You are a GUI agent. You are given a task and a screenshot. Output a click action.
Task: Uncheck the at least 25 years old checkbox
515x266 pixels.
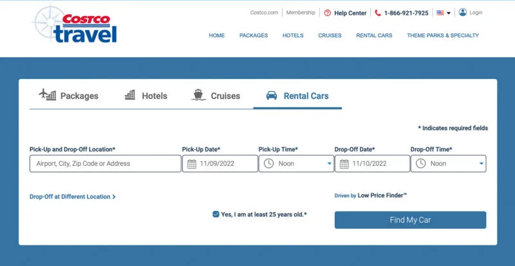(x=216, y=214)
